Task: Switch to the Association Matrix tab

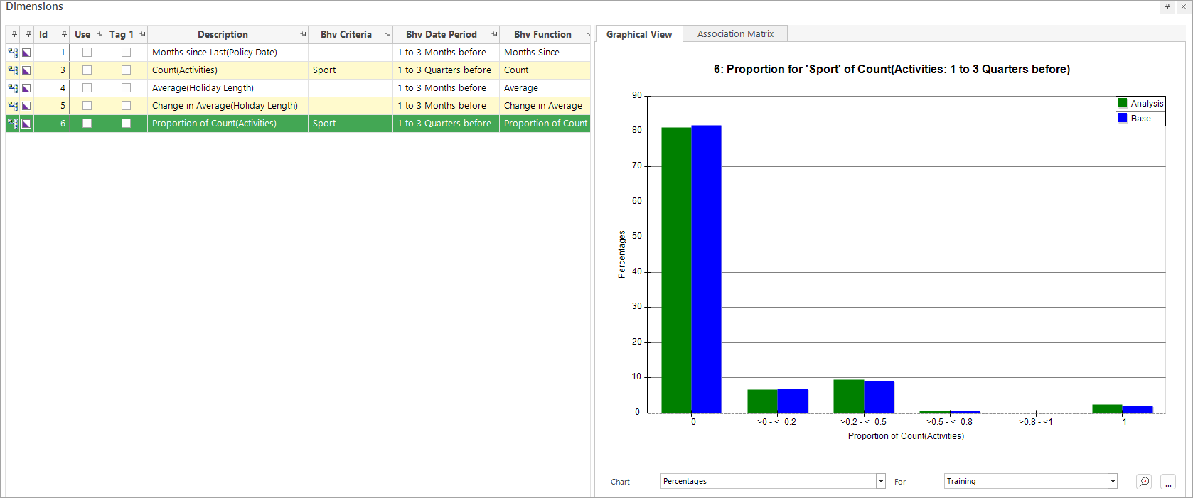Action: pos(735,34)
